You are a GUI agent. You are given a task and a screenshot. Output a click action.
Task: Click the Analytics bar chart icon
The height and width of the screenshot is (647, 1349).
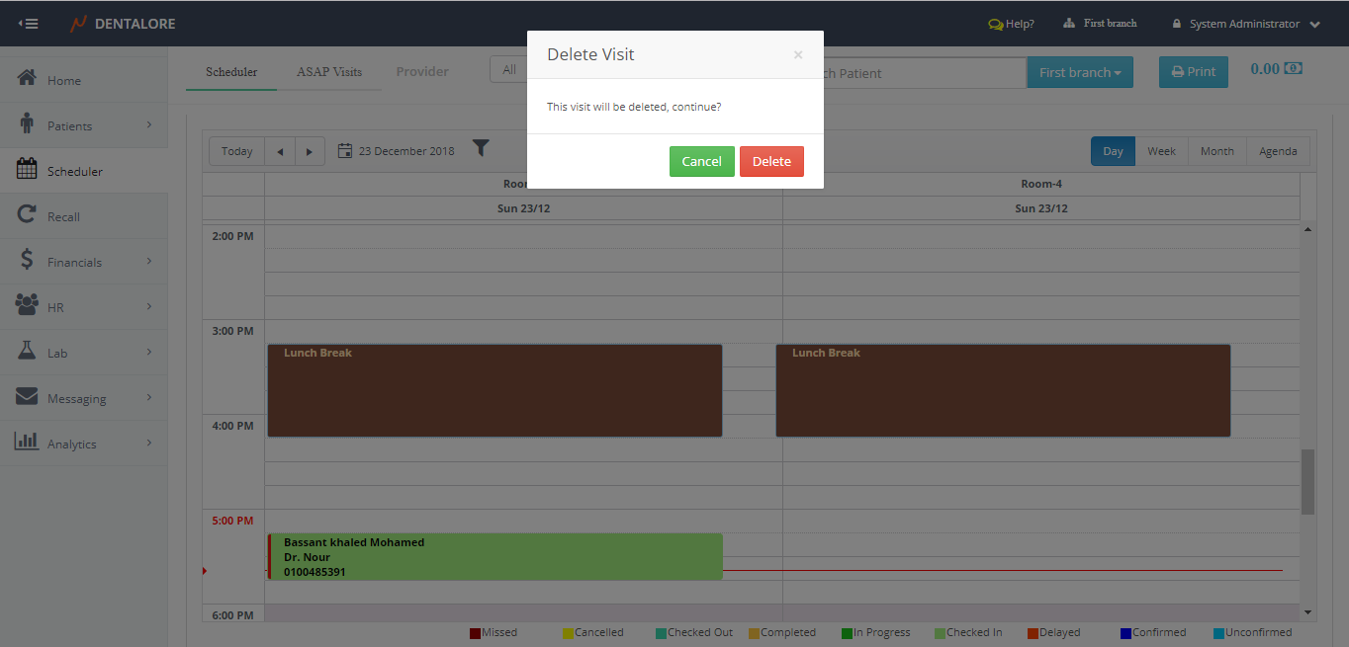coord(28,442)
